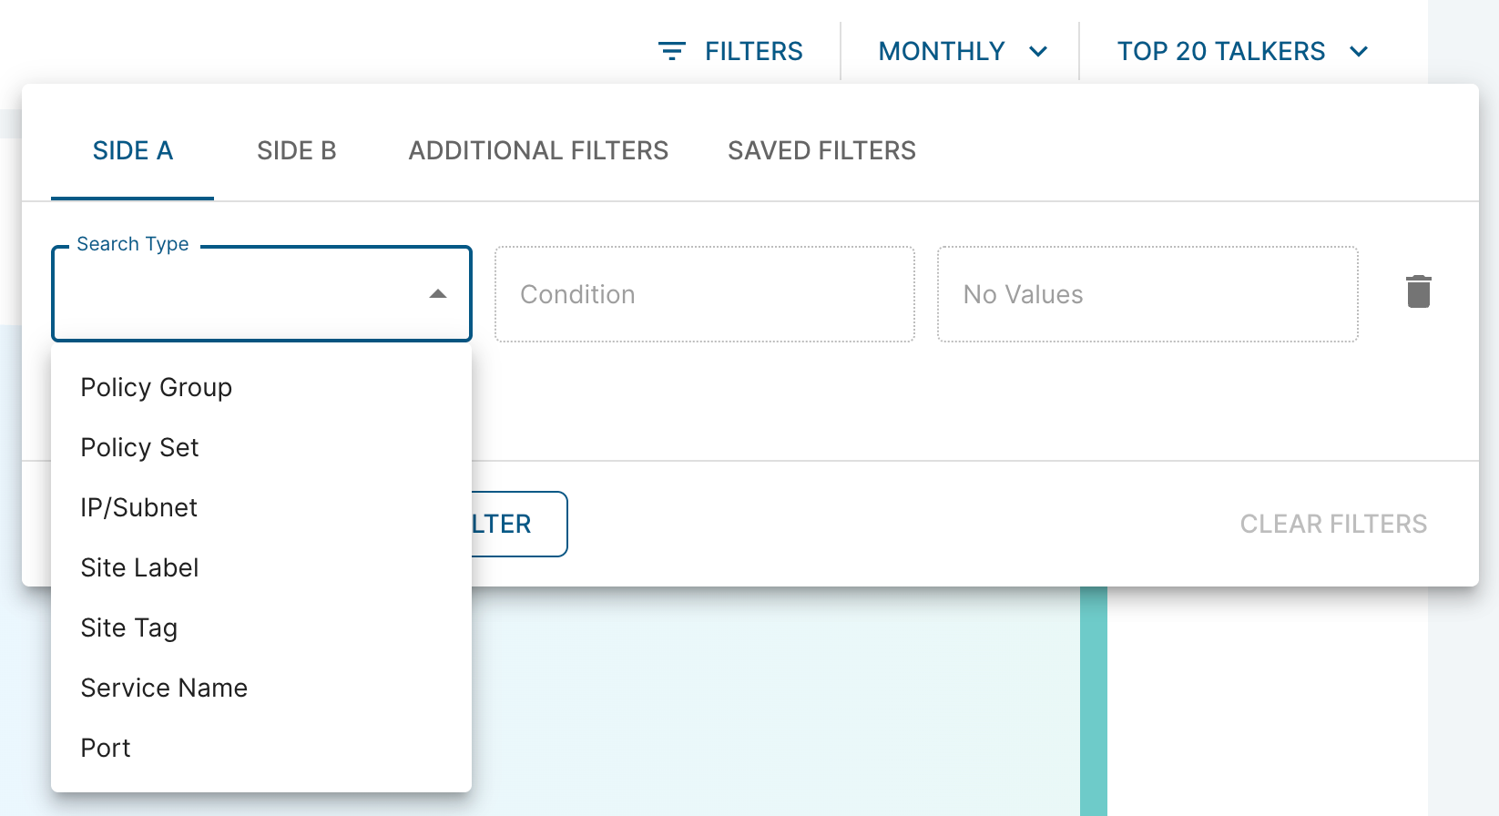Switch to the SIDE B tab
The image size is (1499, 816).
pyautogui.click(x=297, y=151)
